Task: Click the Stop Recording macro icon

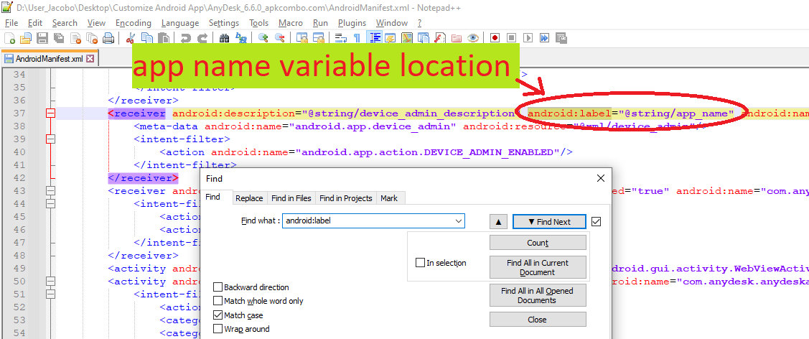Action: [x=511, y=38]
